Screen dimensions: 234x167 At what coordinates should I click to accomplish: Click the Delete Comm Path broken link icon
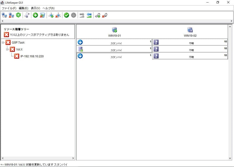pyautogui.click(x=104, y=15)
